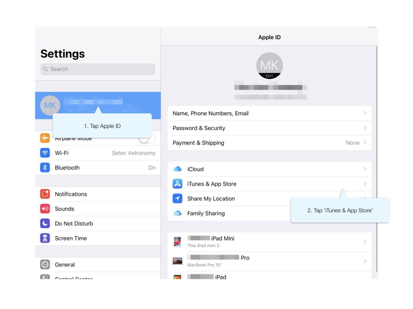This screenshot has height=309, width=413.
Task: Select the Apple ID account row
Action: (x=98, y=105)
